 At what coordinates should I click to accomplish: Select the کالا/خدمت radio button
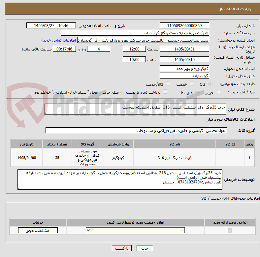click(168, 84)
